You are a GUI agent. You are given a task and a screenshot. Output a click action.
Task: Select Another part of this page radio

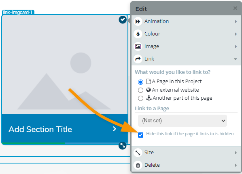[140, 98]
